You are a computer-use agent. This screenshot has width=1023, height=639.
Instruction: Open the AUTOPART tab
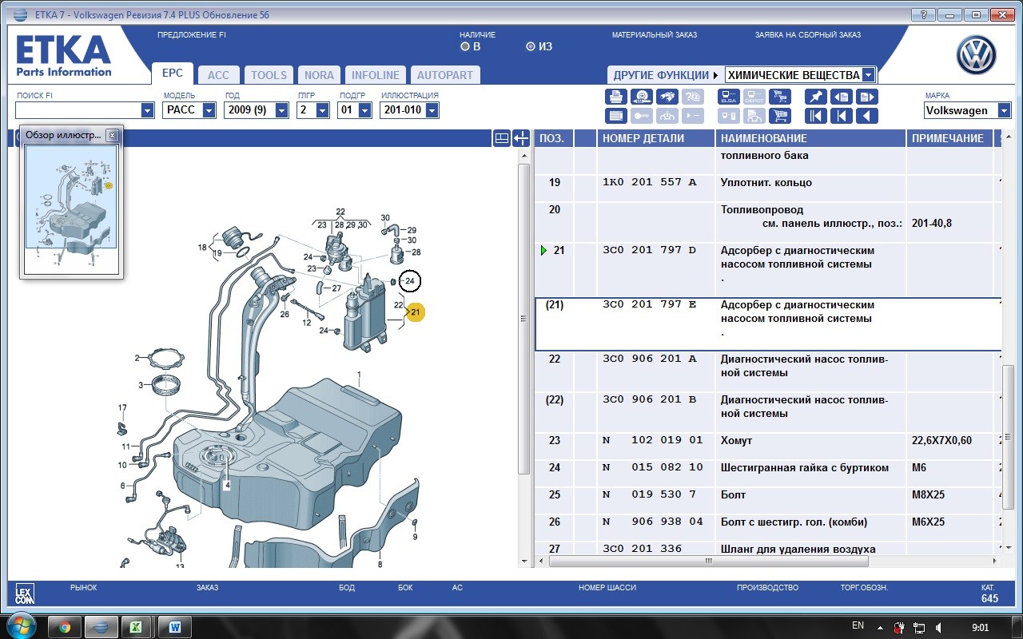point(445,75)
